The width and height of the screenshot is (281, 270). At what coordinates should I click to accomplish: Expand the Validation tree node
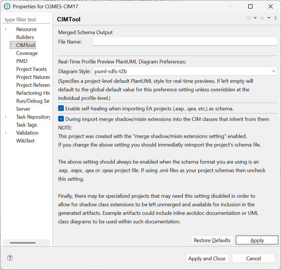pyautogui.click(x=6, y=133)
